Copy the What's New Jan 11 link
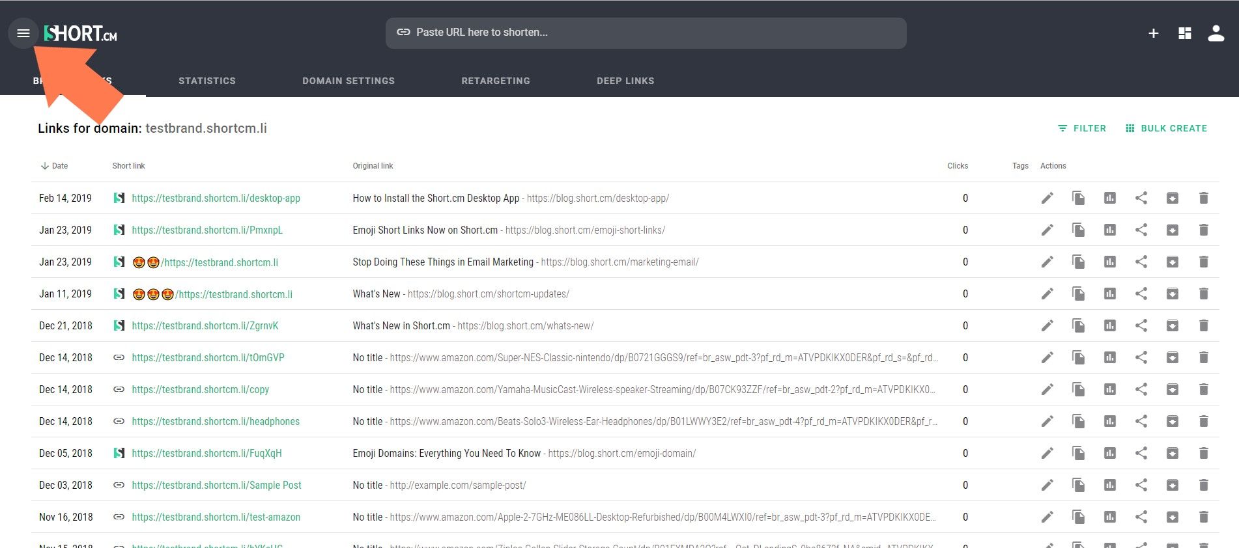This screenshot has height=548, width=1239. click(1078, 294)
